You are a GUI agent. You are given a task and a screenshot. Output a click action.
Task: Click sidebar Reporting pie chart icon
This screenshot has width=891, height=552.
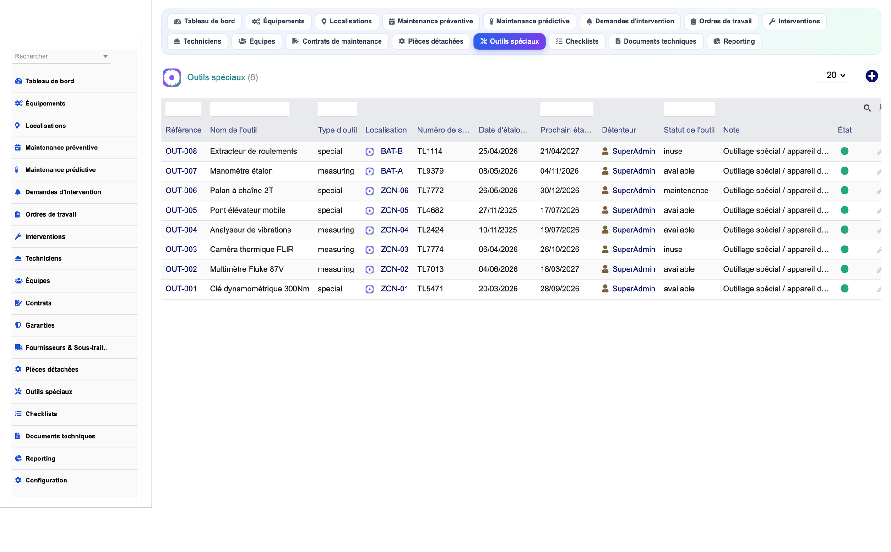18,459
